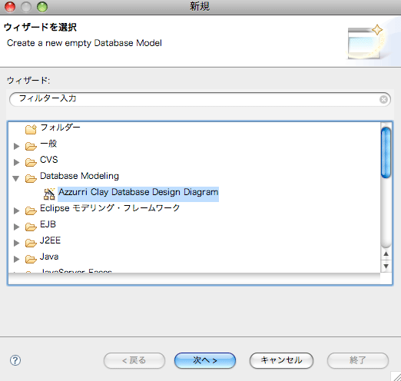Click the J2EE folder icon
Viewport: 401px width, 381px height.
click(31, 243)
